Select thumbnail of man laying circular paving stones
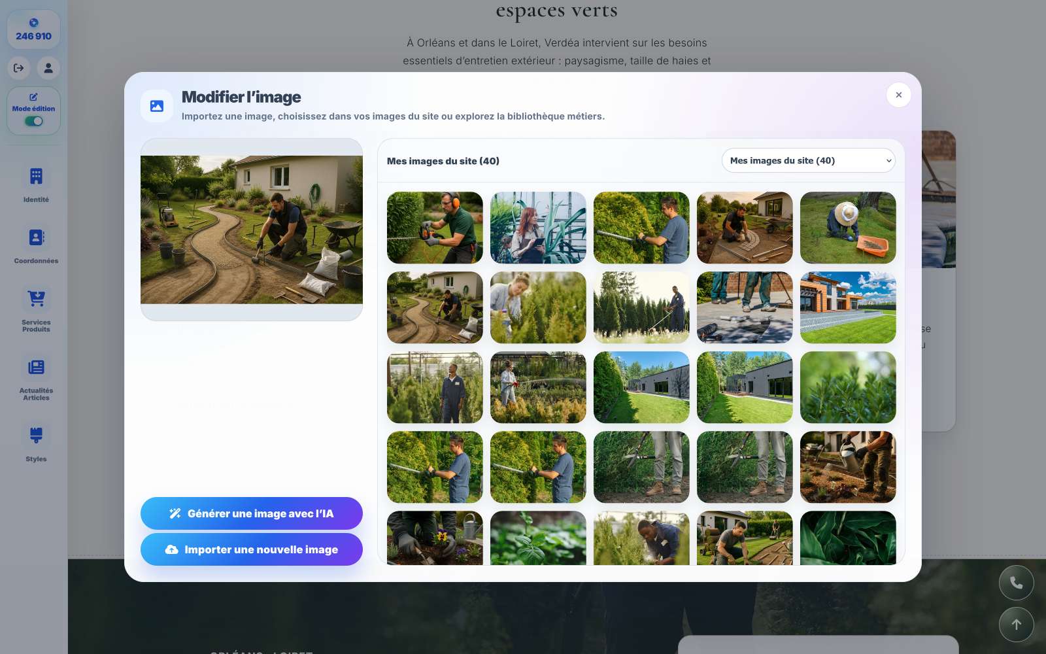The width and height of the screenshot is (1046, 654). pos(745,228)
